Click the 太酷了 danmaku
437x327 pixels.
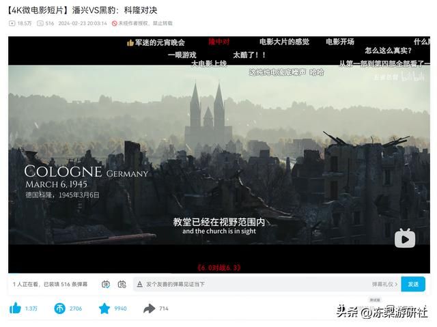tap(249, 55)
